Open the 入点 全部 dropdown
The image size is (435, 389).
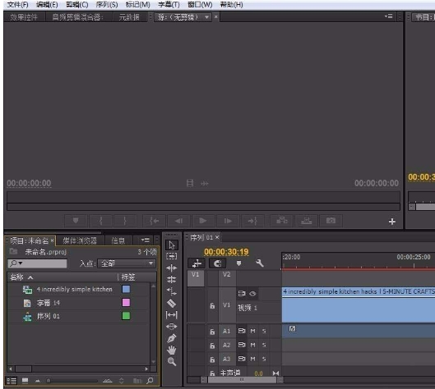(x=127, y=263)
